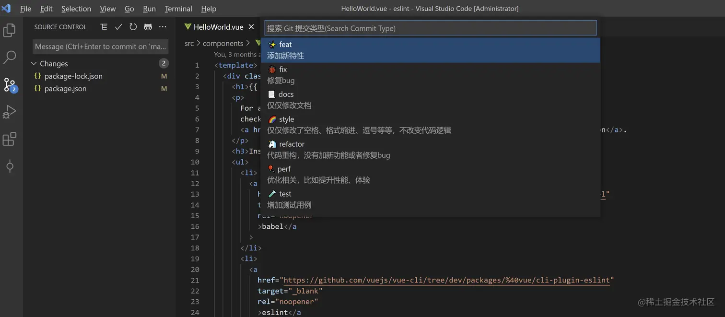Click M status of package.json
The height and width of the screenshot is (317, 725).
click(x=164, y=88)
